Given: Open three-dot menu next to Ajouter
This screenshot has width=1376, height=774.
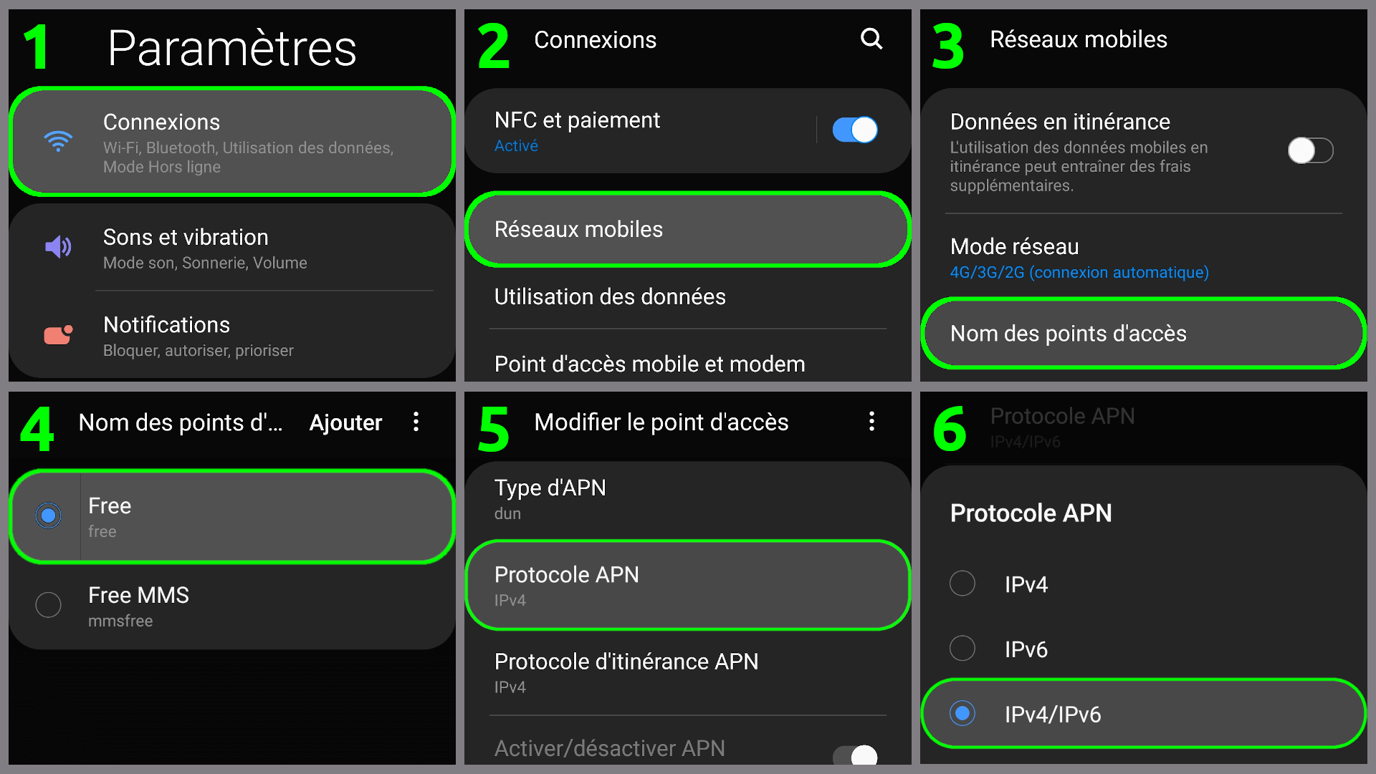Looking at the screenshot, I should coord(416,422).
